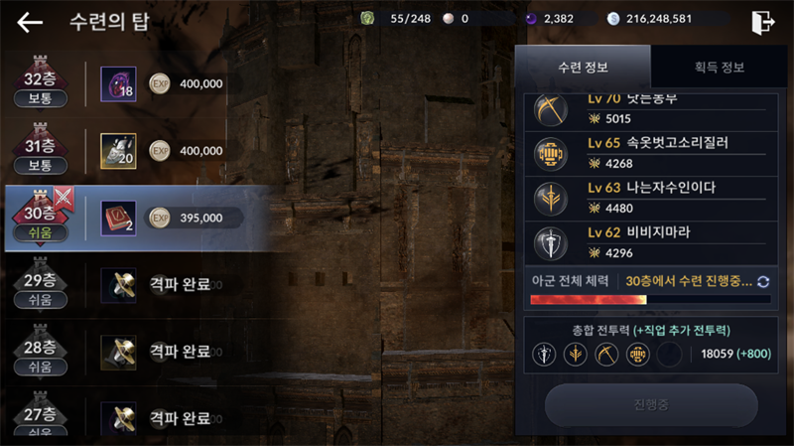The image size is (794, 446).
Task: Select the empty fifth party slot
Action: tap(669, 354)
